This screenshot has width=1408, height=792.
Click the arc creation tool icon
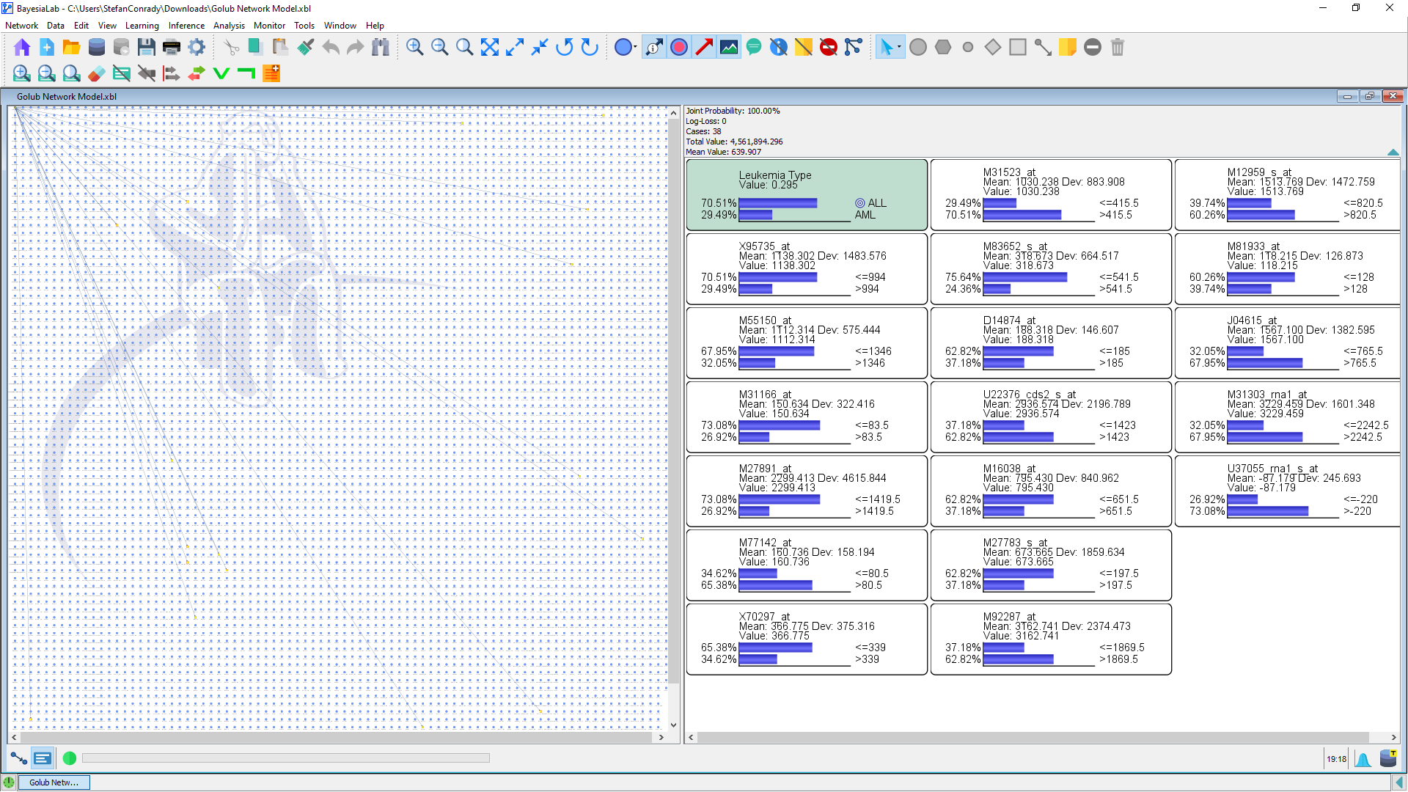pos(1042,48)
